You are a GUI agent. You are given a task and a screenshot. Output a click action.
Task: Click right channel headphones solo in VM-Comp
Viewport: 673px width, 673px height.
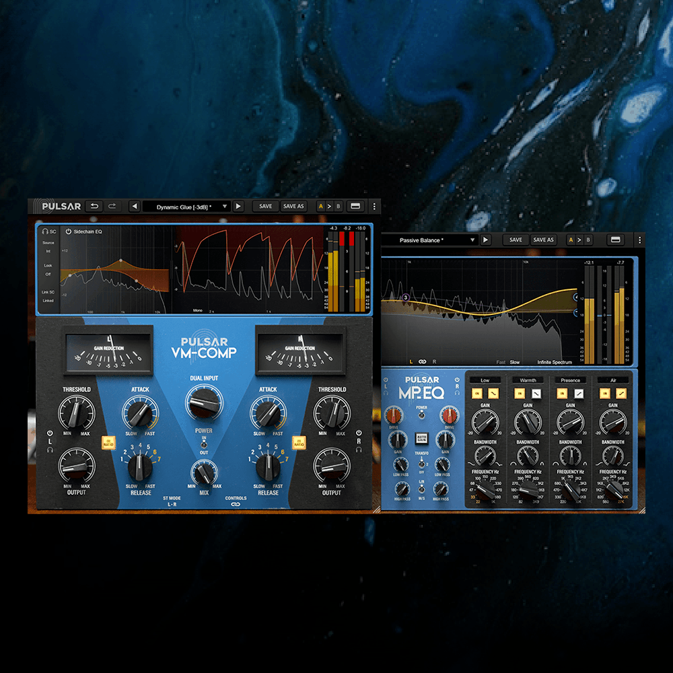(359, 450)
